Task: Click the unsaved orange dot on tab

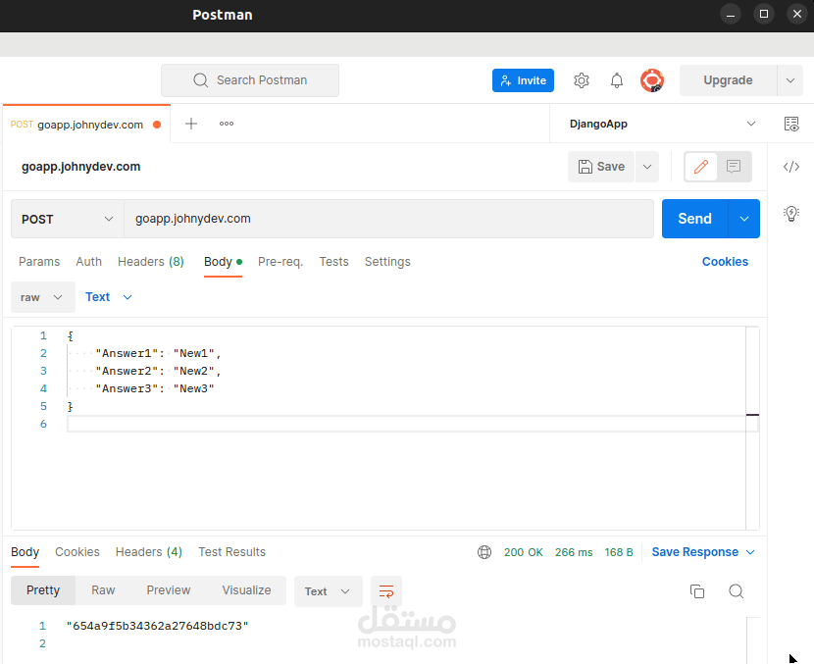Action: coord(157,125)
